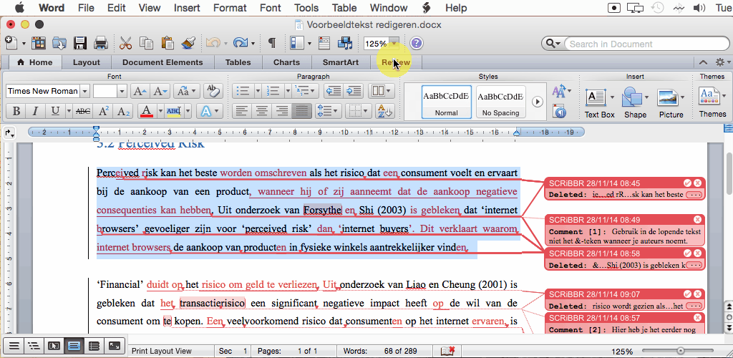This screenshot has width=733, height=358.
Task: Open the font size dropdown arrow
Action: click(122, 91)
